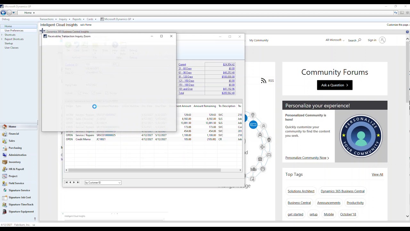Image resolution: width=410 pixels, height=231 pixels.
Task: Click the 181 and Over aging link
Action: click(x=186, y=89)
